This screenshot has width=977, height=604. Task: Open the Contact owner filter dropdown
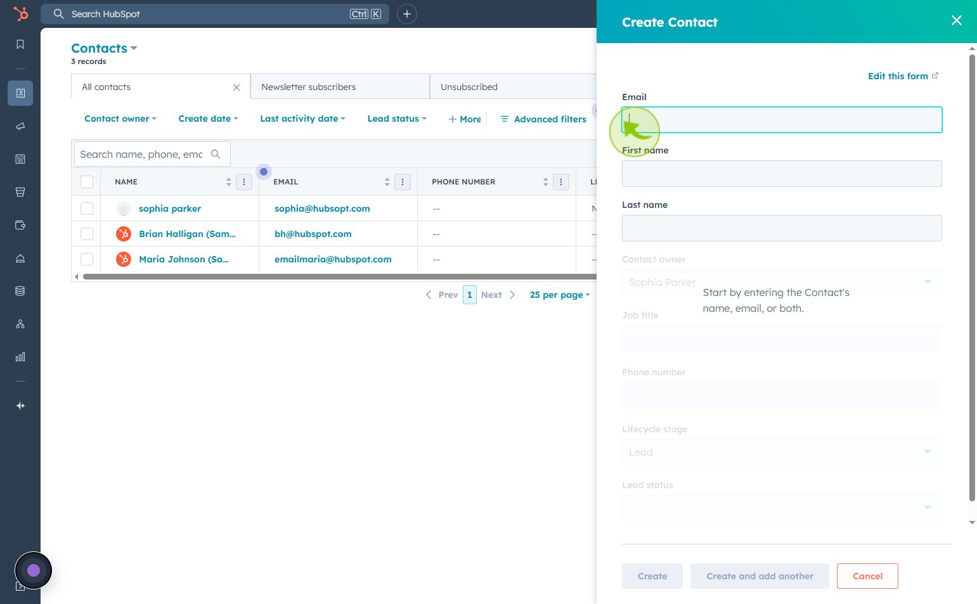[x=120, y=119]
